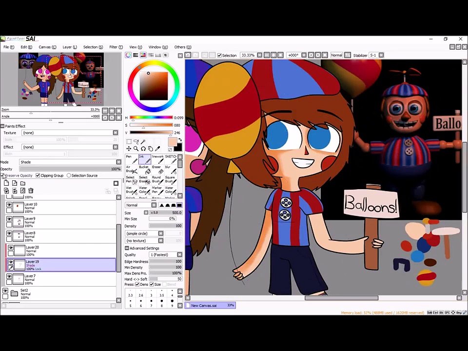Screen dimensions: 468x351
Task: Choose the Eraser tool
Action: click(157, 170)
